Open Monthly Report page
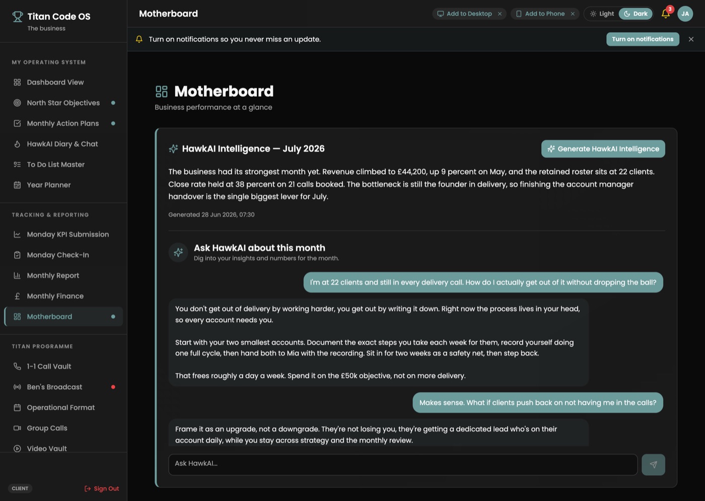Image resolution: width=705 pixels, height=501 pixels. 63,275
